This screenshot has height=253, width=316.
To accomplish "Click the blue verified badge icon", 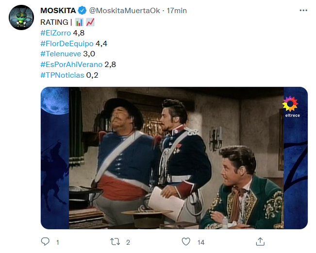I will click(x=82, y=11).
